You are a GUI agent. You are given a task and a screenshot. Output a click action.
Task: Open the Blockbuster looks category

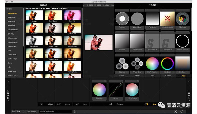11,17
